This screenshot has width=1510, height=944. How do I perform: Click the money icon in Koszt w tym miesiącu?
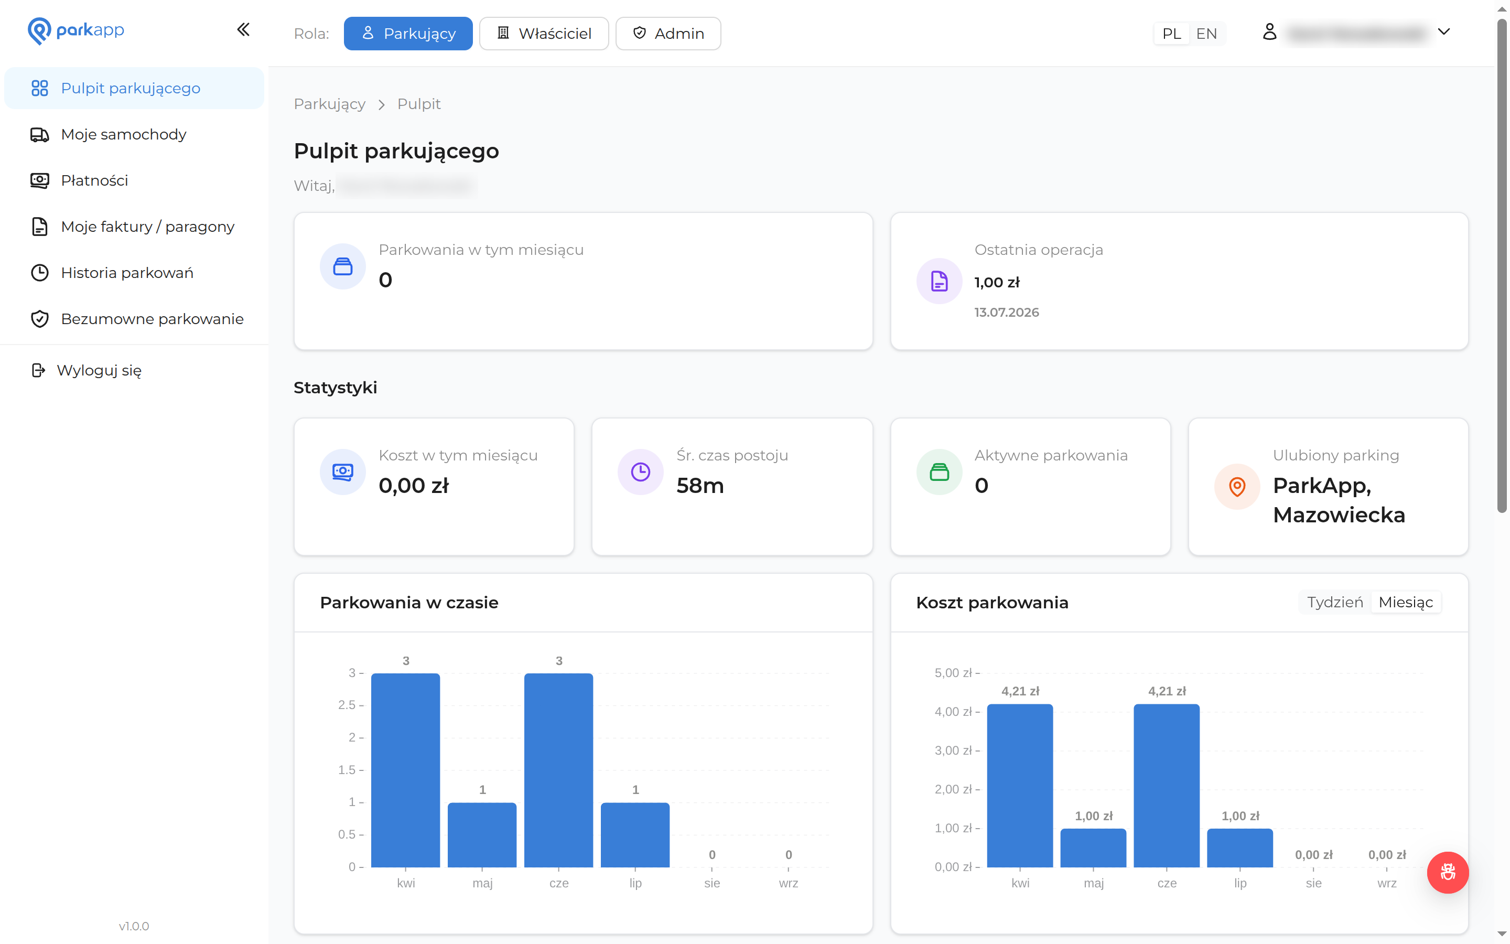[342, 472]
